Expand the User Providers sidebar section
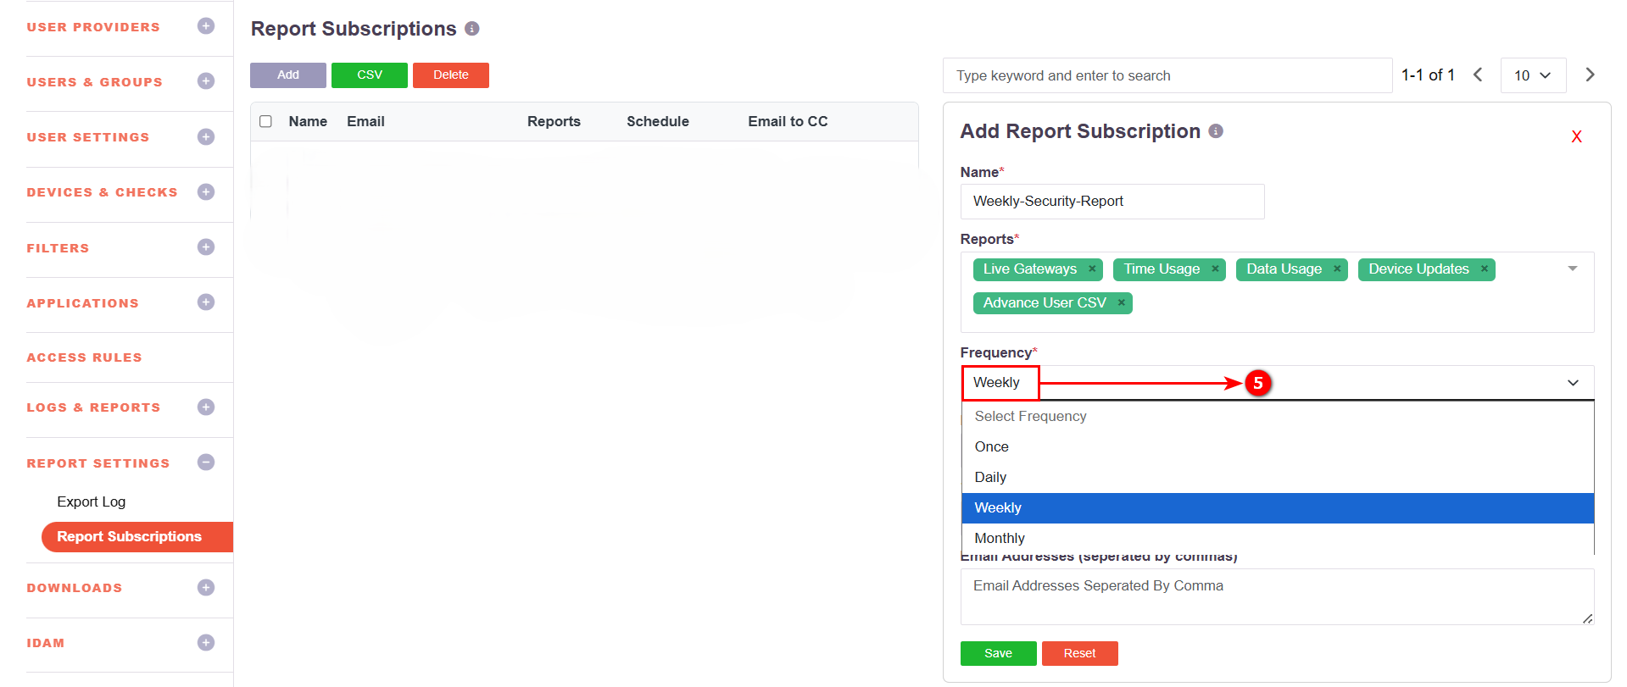 pyautogui.click(x=205, y=26)
